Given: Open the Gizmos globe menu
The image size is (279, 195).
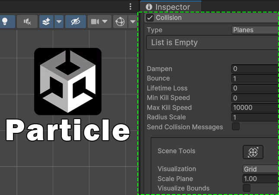Looking at the screenshot, I should (x=120, y=22).
